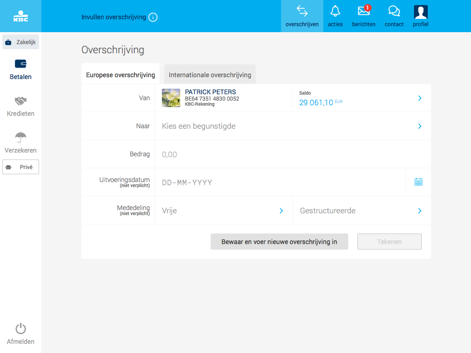The image size is (471, 353).
Task: Open the contact chat bubbles
Action: 394,11
